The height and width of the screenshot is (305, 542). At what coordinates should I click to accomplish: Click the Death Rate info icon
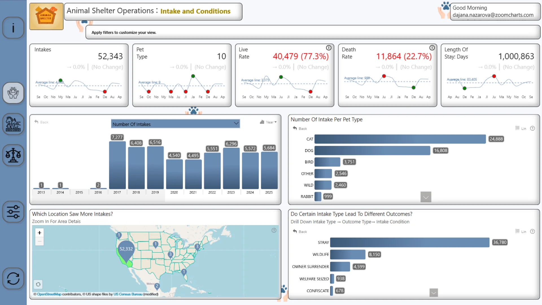click(432, 48)
